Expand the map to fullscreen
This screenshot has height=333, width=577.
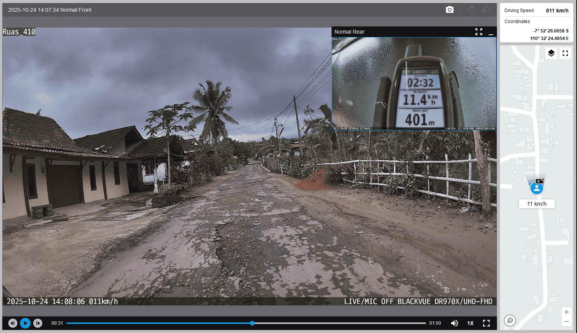point(565,53)
